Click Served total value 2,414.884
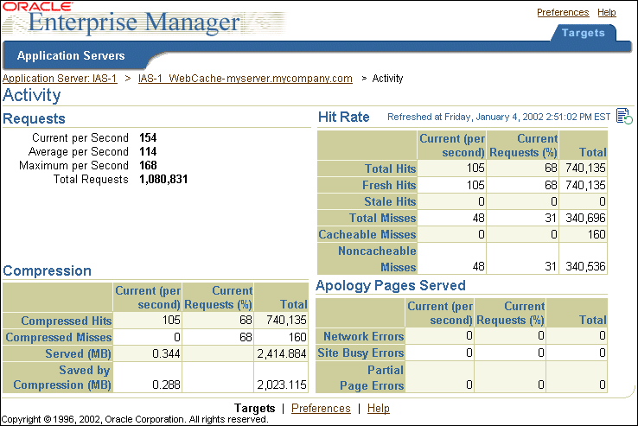Image resolution: width=638 pixels, height=426 pixels. (282, 354)
